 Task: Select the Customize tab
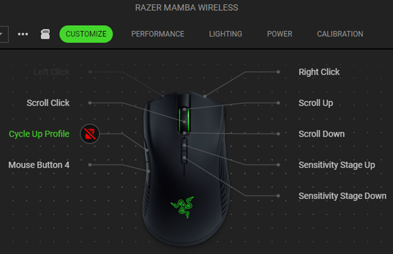pos(86,34)
